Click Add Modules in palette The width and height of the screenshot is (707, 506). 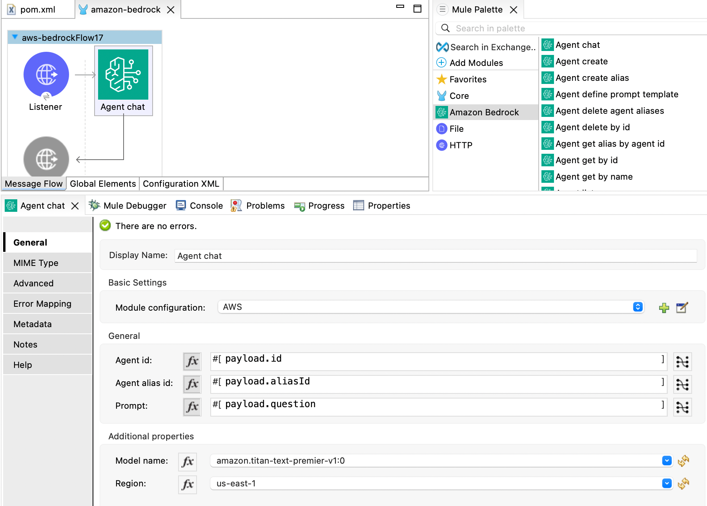coord(470,63)
